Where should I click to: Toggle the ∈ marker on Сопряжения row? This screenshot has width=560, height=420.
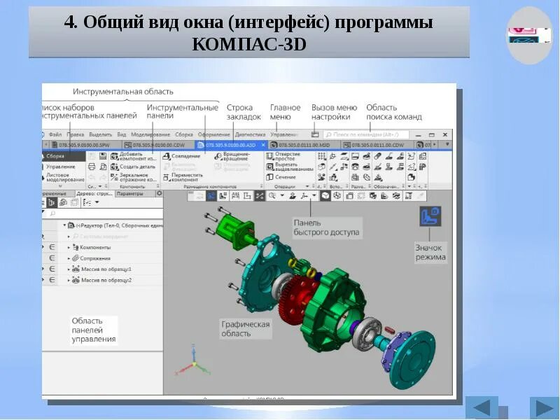(x=52, y=258)
